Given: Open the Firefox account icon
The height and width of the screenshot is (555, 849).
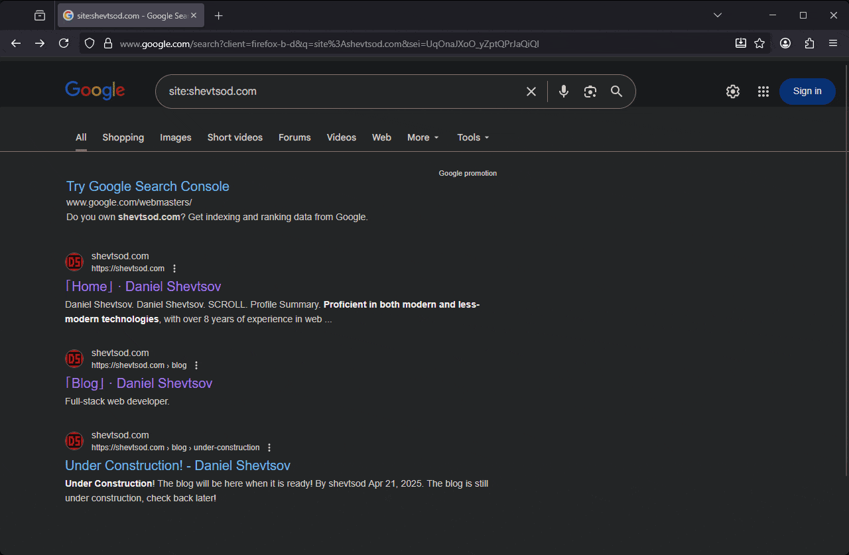Looking at the screenshot, I should [785, 43].
